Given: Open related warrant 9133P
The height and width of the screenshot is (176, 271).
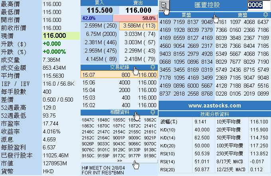Looking at the screenshot, I should [x=134, y=150].
